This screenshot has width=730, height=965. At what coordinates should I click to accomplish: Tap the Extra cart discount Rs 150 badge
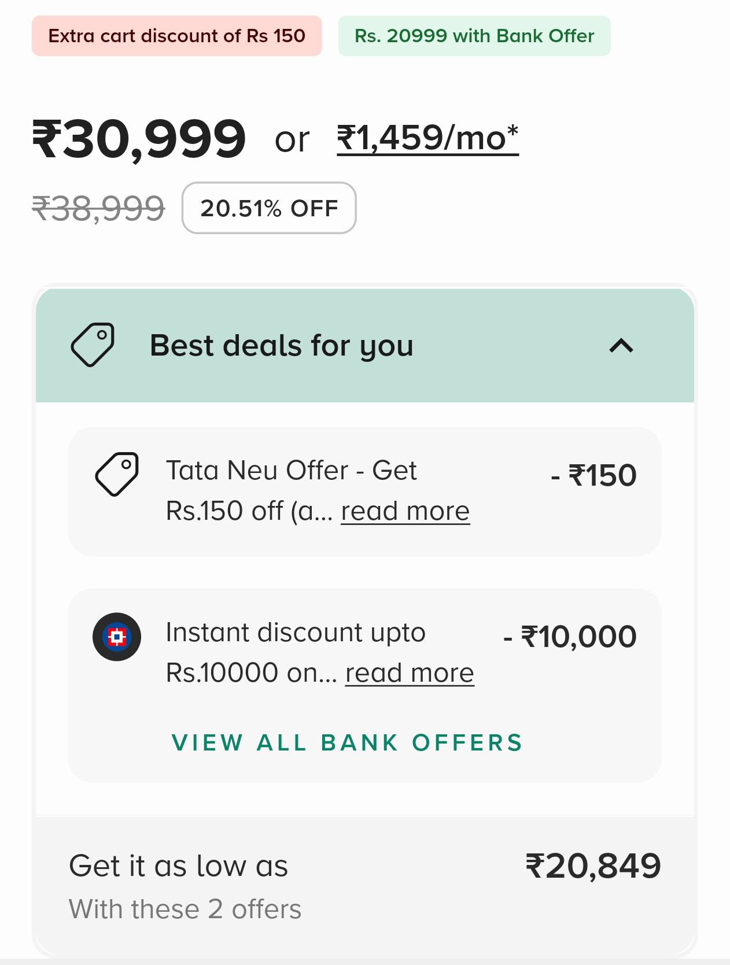point(176,36)
